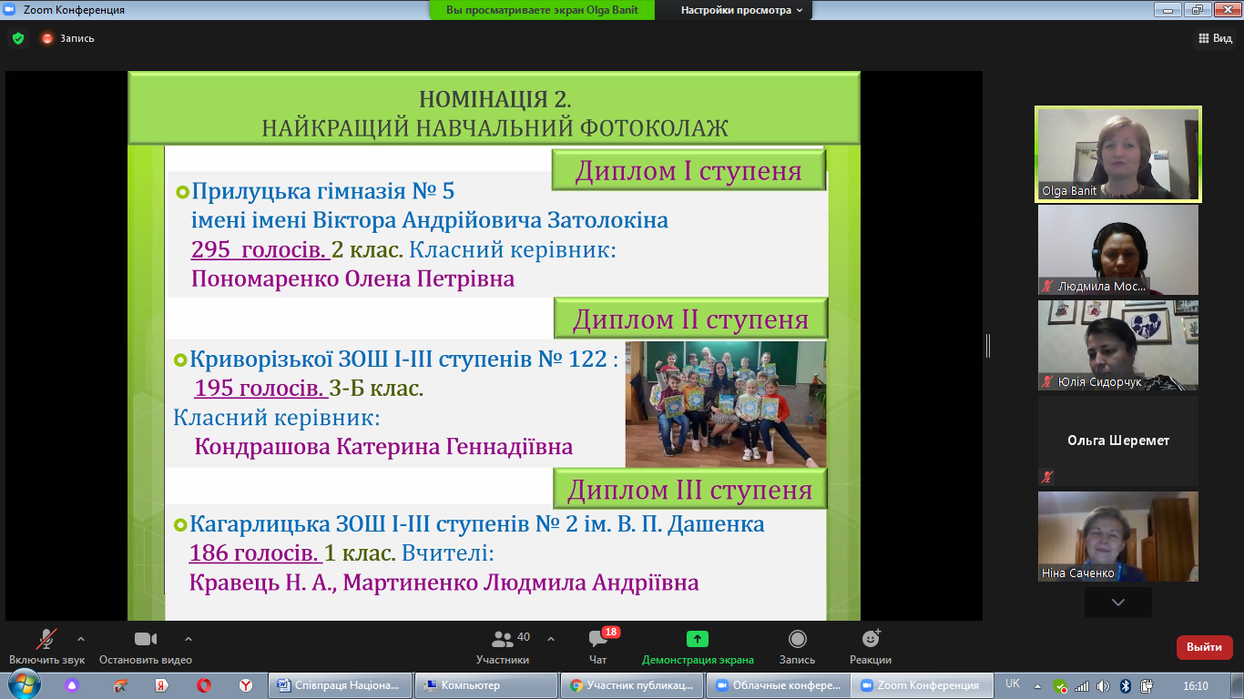Select Olga Banit's video thumbnail
The image size is (1244, 699).
pyautogui.click(x=1118, y=153)
